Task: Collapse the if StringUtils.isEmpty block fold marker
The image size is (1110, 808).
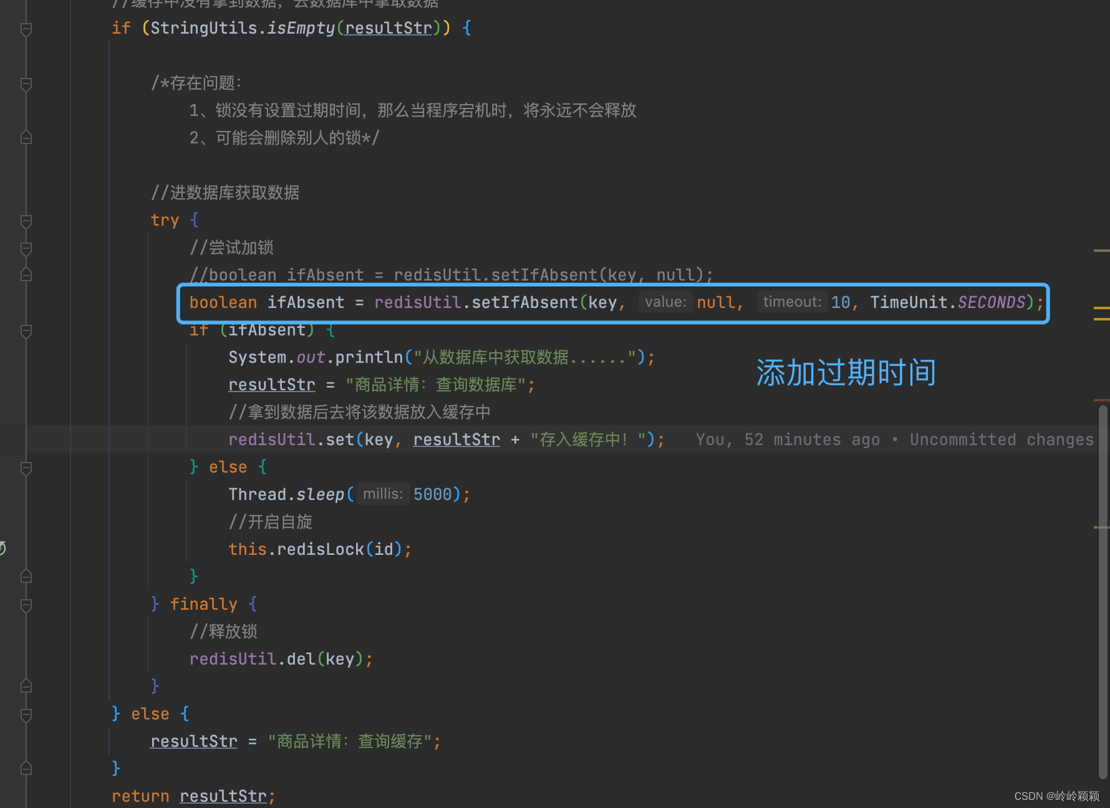Action: coord(26,29)
